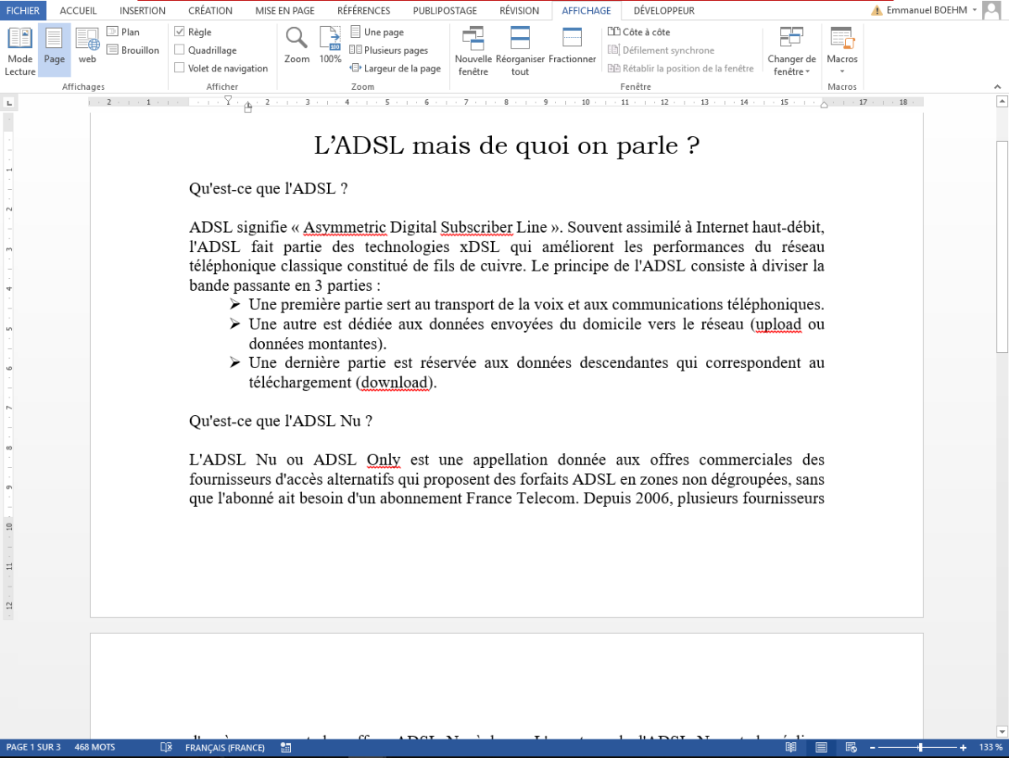
Task: Switch to Mode Lecture view
Action: click(x=20, y=51)
